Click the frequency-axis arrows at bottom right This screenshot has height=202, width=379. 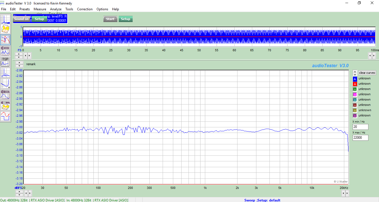pos(345,193)
